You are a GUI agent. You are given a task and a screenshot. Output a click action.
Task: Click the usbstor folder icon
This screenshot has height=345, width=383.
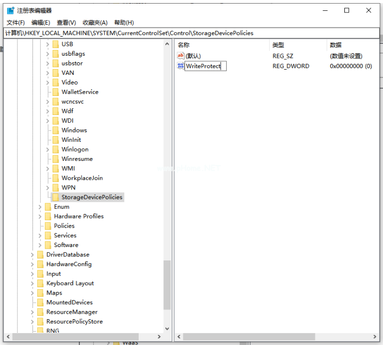point(55,63)
